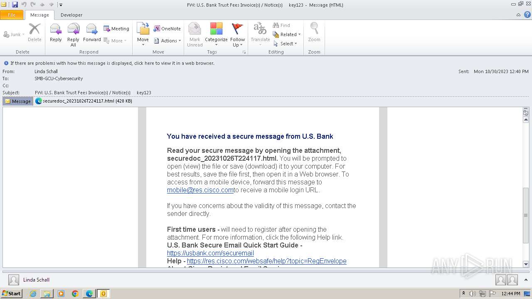
Task: Click the volume tray icon
Action: (473, 294)
